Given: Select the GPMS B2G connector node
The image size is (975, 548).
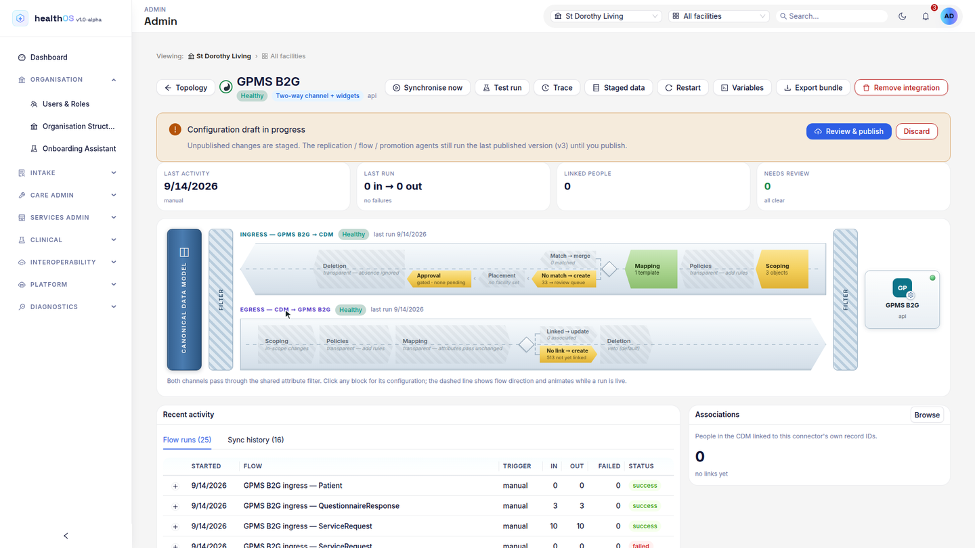Looking at the screenshot, I should (x=902, y=300).
